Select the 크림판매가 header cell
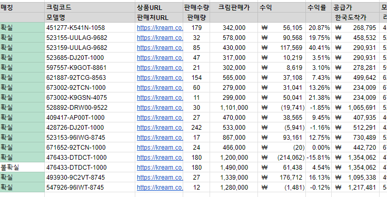 tap(234, 8)
